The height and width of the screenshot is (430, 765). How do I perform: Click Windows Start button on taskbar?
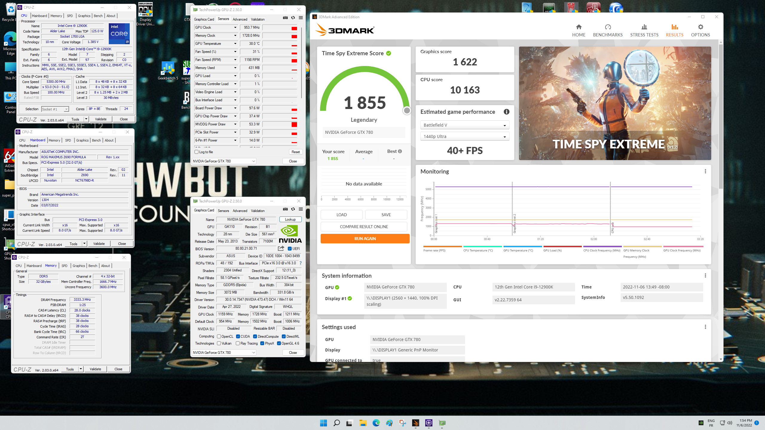point(323,423)
